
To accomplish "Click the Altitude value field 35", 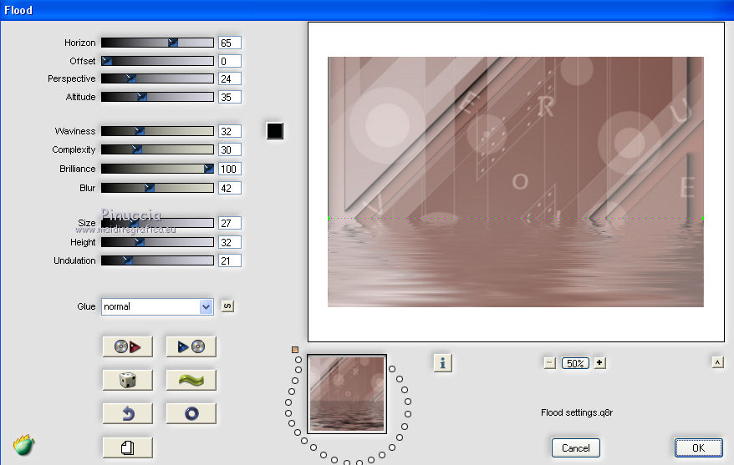I will click(230, 97).
